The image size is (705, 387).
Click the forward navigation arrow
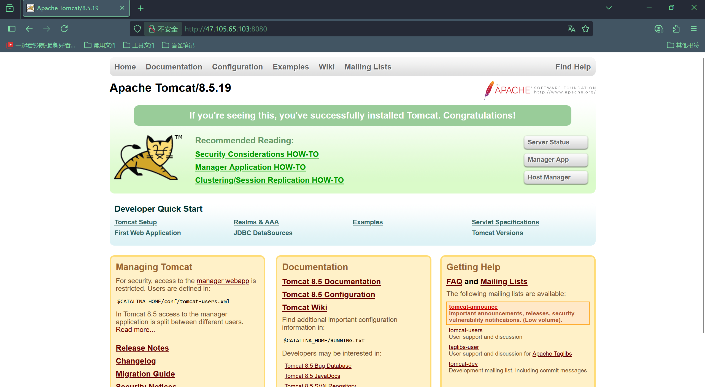pyautogui.click(x=47, y=29)
